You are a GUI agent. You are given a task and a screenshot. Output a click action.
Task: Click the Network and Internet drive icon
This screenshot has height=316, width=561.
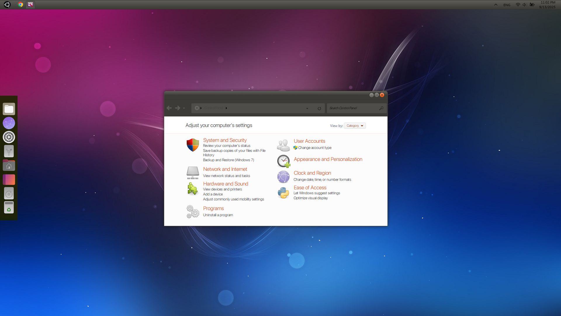[x=193, y=173]
